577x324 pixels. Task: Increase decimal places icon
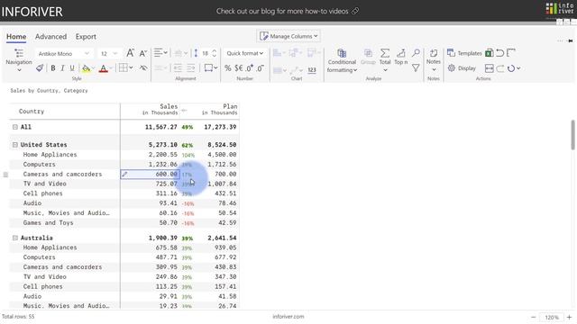(x=250, y=68)
